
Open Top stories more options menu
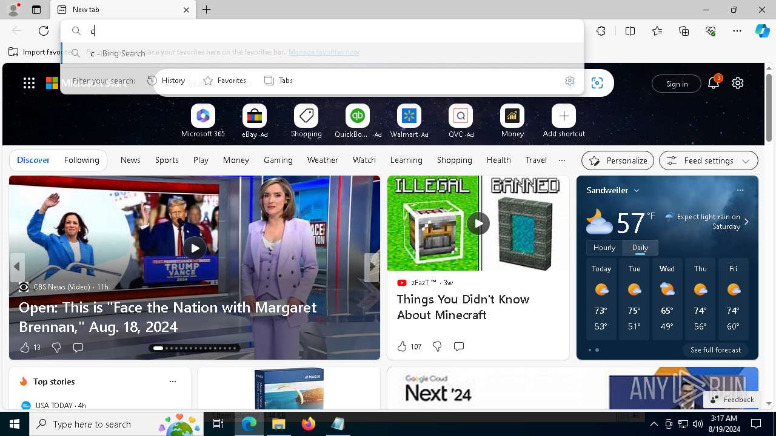pos(173,381)
